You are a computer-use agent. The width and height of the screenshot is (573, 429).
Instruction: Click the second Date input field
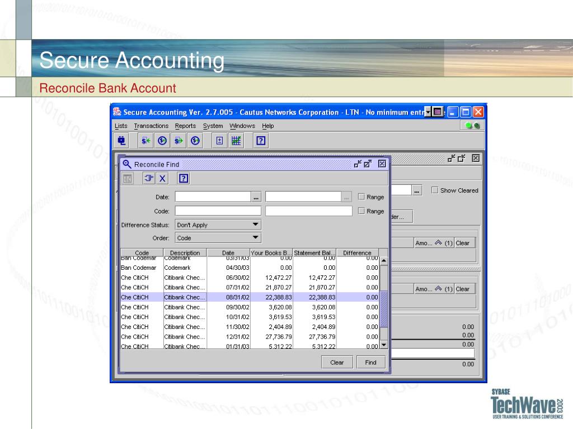pos(303,197)
